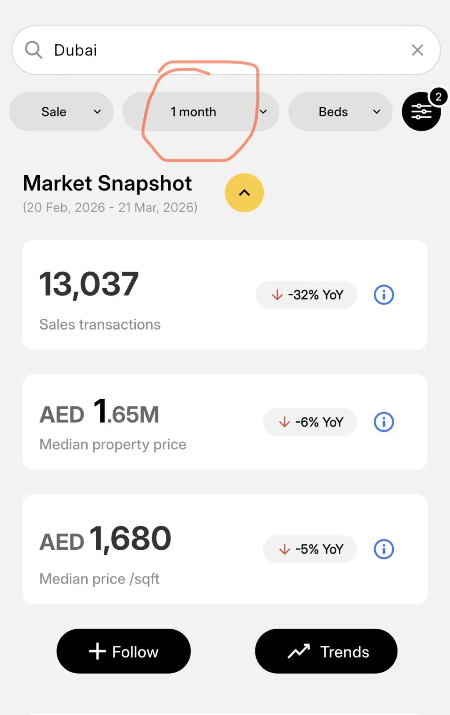Screen dimensions: 450x715
Task: Open info for Sales transactions
Action: click(x=383, y=295)
